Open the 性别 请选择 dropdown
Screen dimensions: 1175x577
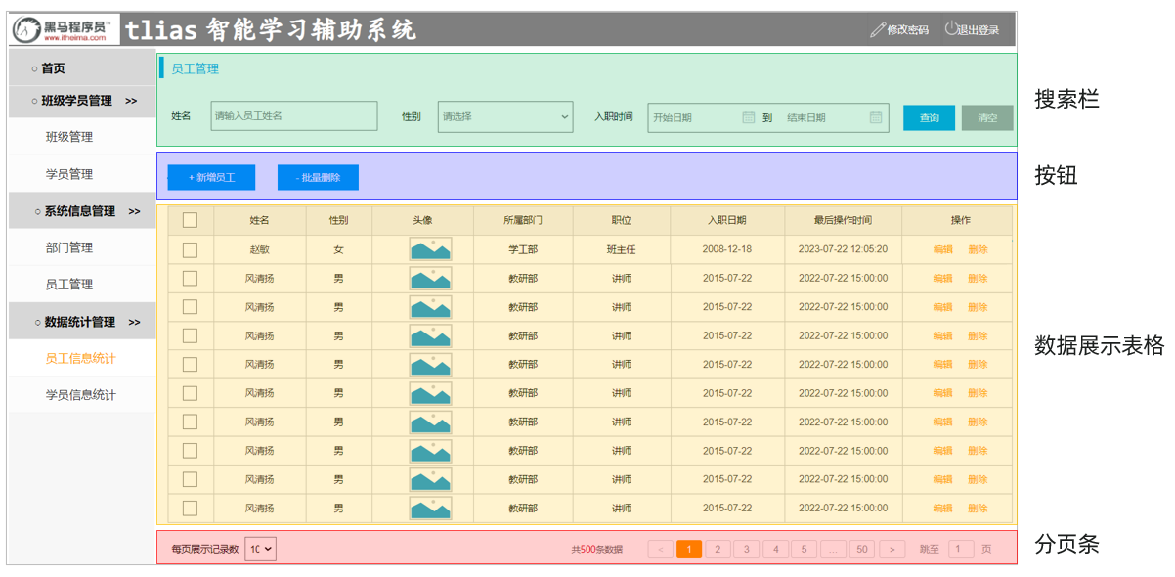504,116
